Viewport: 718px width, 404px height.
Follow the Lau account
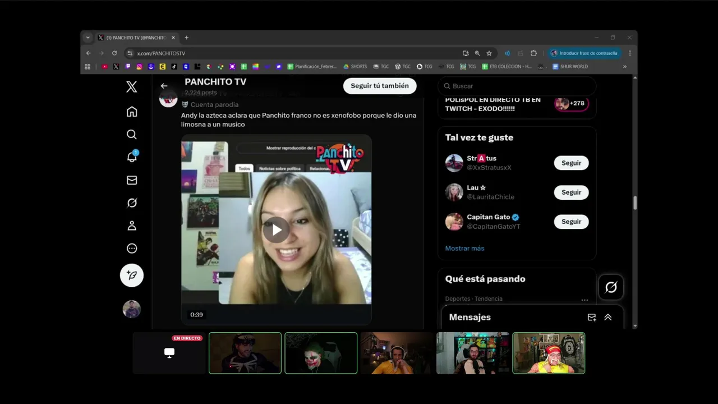pos(571,192)
